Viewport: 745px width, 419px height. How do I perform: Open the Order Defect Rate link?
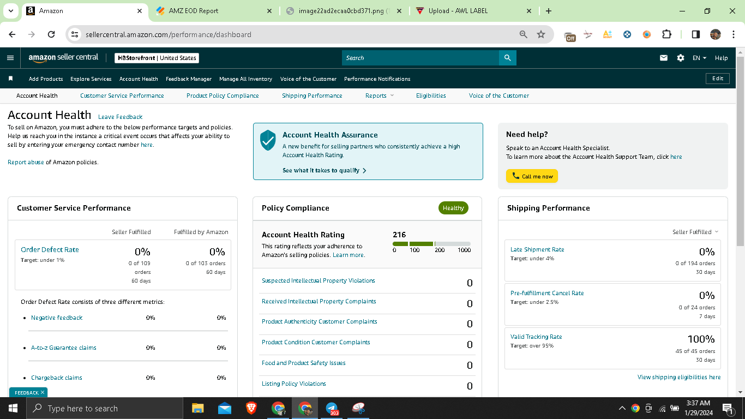pyautogui.click(x=50, y=249)
